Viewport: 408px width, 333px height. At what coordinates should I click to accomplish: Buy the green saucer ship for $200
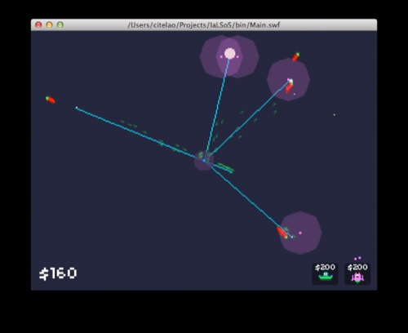pos(325,273)
